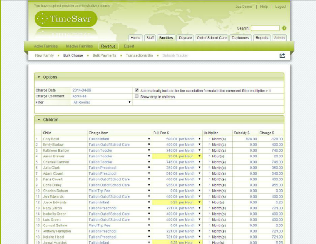Click the Full Fee $ column header
Screen dimensions: 316x244
(x=161, y=133)
